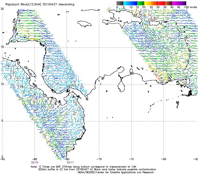Click the cyan 5-10 knots color swatch
198x174 pixels.
pos(127,3)
